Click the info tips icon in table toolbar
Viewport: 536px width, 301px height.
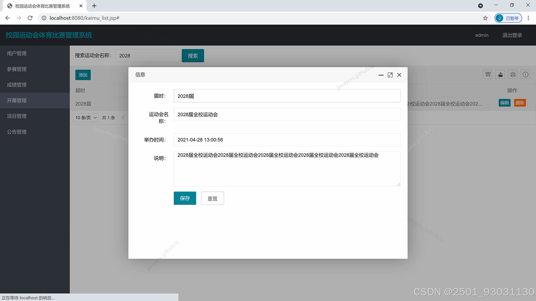(x=525, y=74)
